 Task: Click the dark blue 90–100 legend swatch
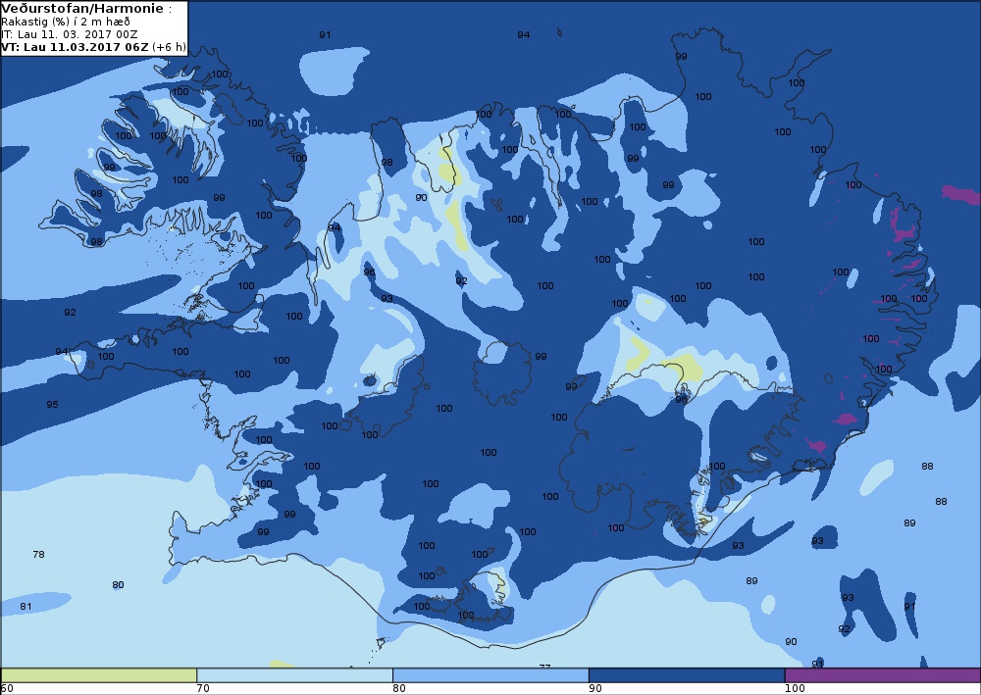click(687, 675)
